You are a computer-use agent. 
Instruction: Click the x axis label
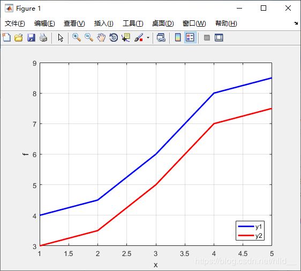tap(155, 265)
